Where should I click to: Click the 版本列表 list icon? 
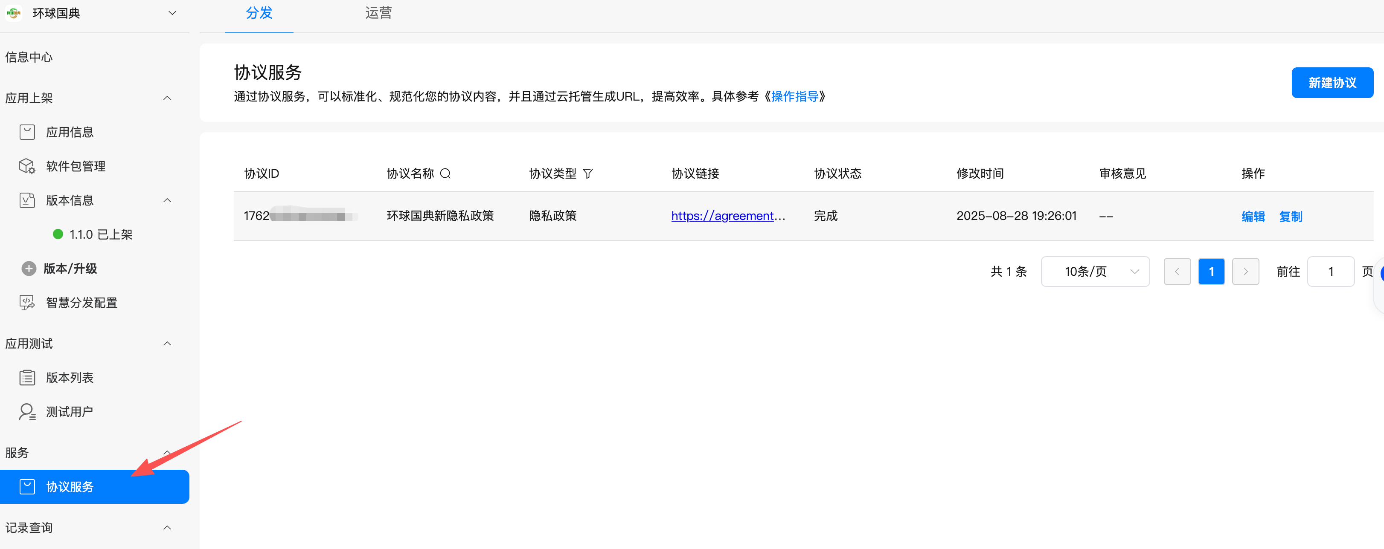pos(27,378)
